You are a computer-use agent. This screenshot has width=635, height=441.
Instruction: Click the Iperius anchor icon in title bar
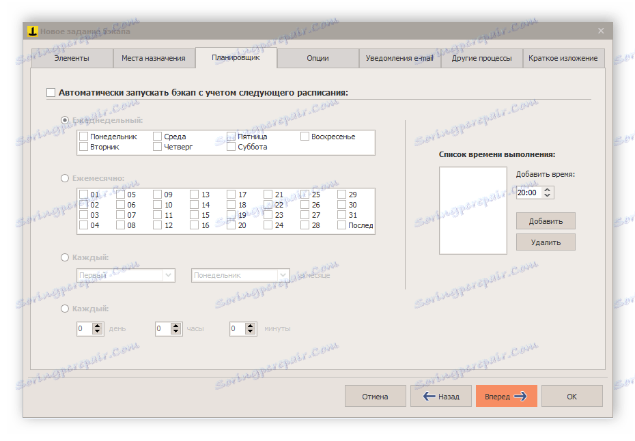click(x=32, y=31)
